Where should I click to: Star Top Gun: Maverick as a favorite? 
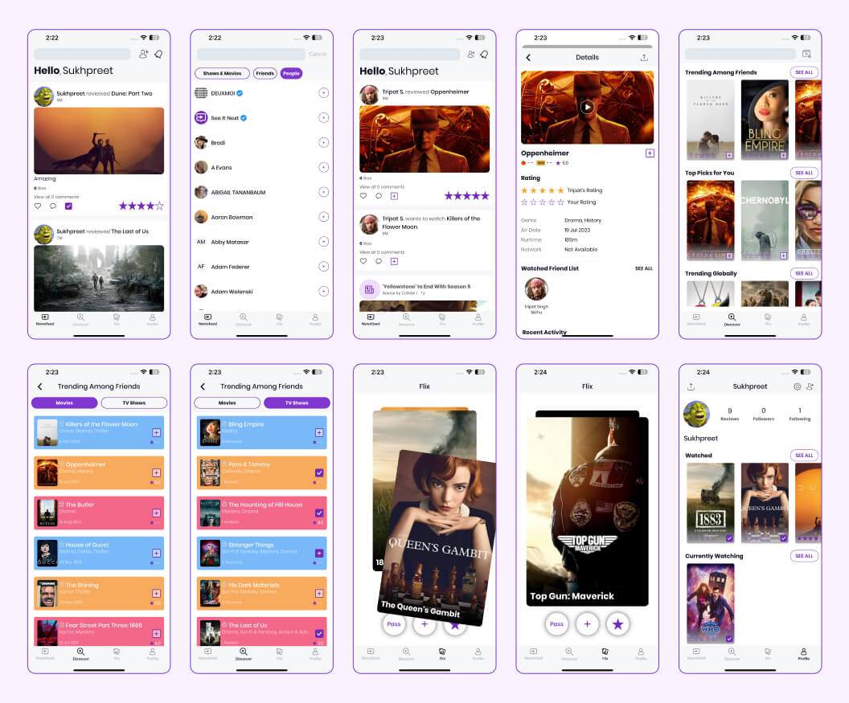617,624
